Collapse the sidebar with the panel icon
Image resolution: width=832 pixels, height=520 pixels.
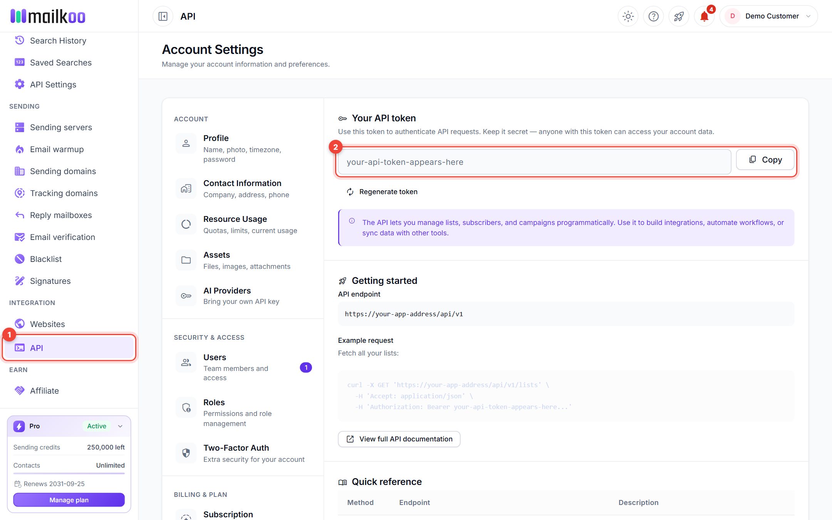coord(163,16)
